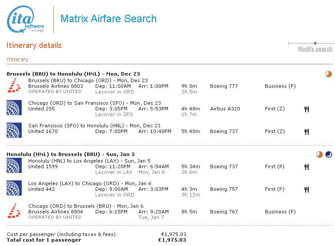
Task: Click United logo beside flight 1599
Action: [x=14, y=166]
